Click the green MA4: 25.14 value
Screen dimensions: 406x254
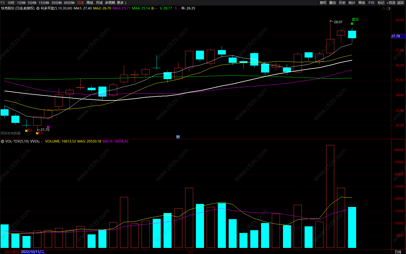(x=141, y=8)
